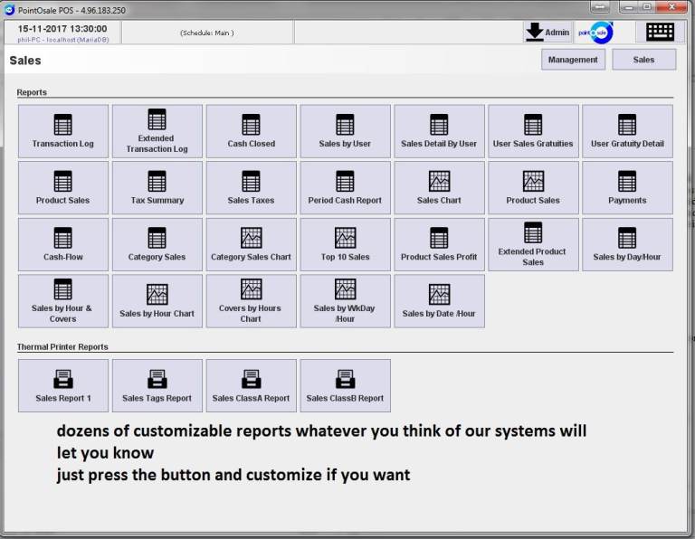Select the Sales button at top right
The image size is (695, 539).
(643, 60)
